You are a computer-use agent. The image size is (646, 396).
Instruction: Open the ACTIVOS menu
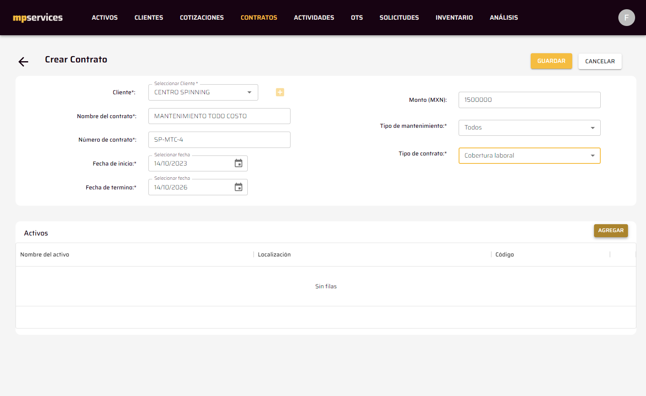pyautogui.click(x=105, y=18)
